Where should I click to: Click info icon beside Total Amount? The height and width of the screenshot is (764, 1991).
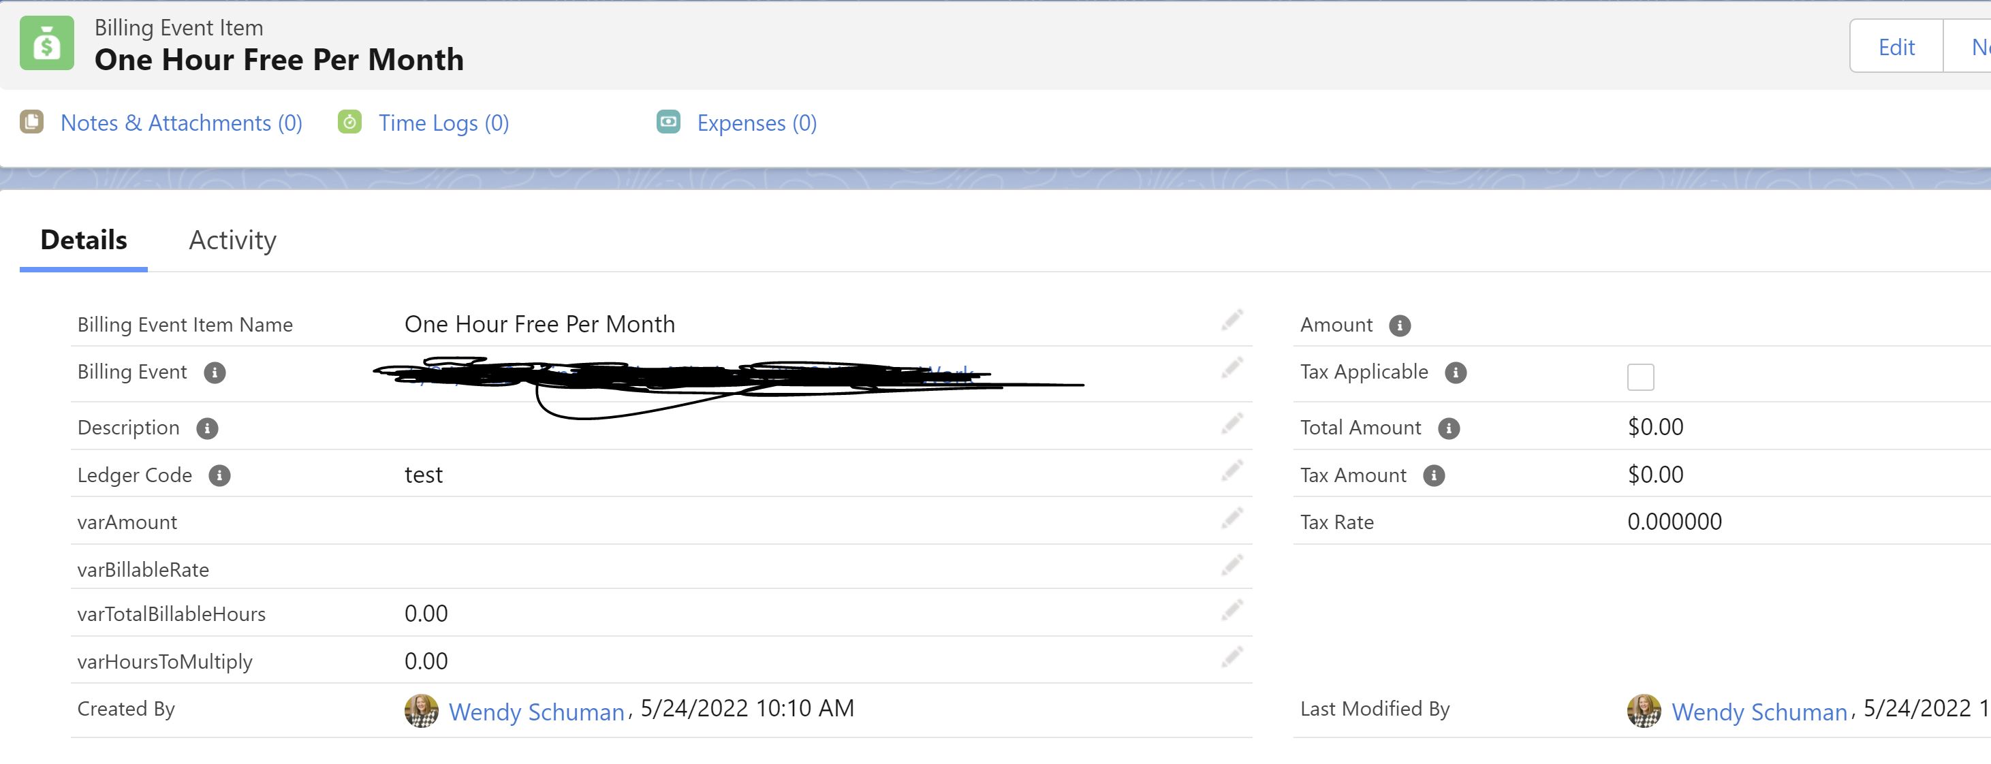[x=1447, y=428]
